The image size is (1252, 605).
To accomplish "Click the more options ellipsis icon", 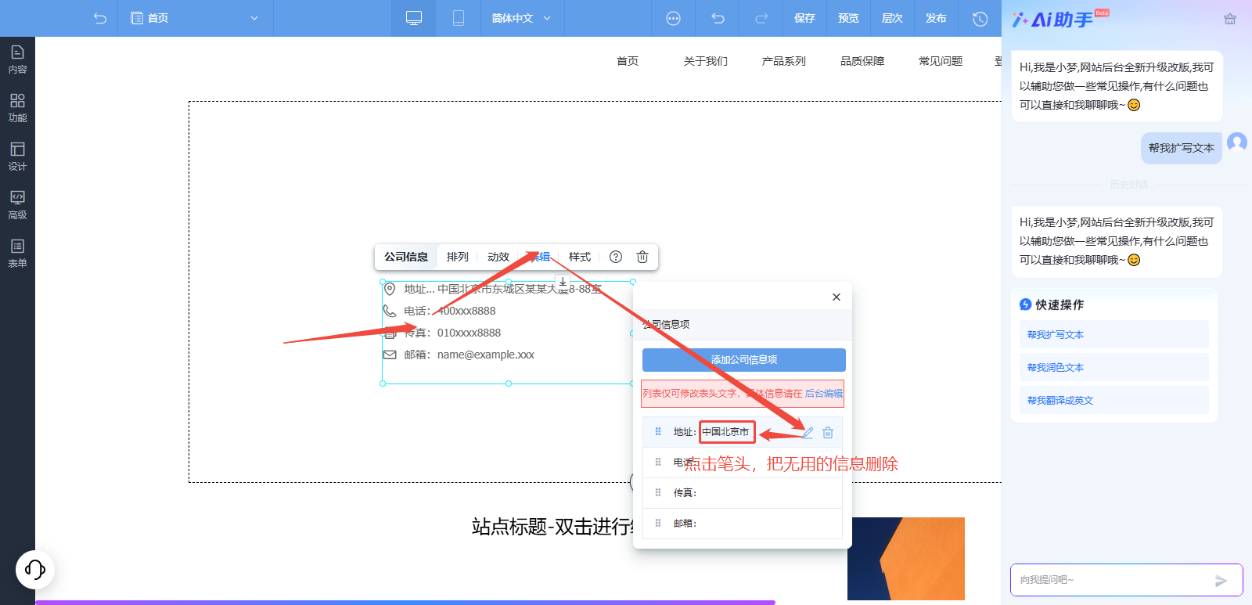I will tap(673, 18).
